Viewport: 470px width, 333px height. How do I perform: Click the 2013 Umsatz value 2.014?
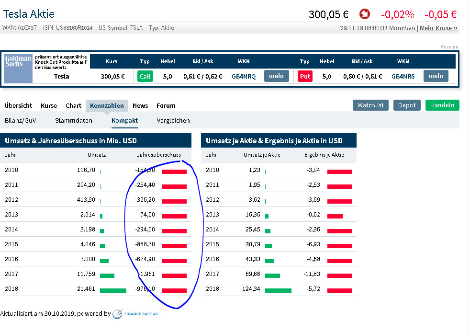coord(88,215)
